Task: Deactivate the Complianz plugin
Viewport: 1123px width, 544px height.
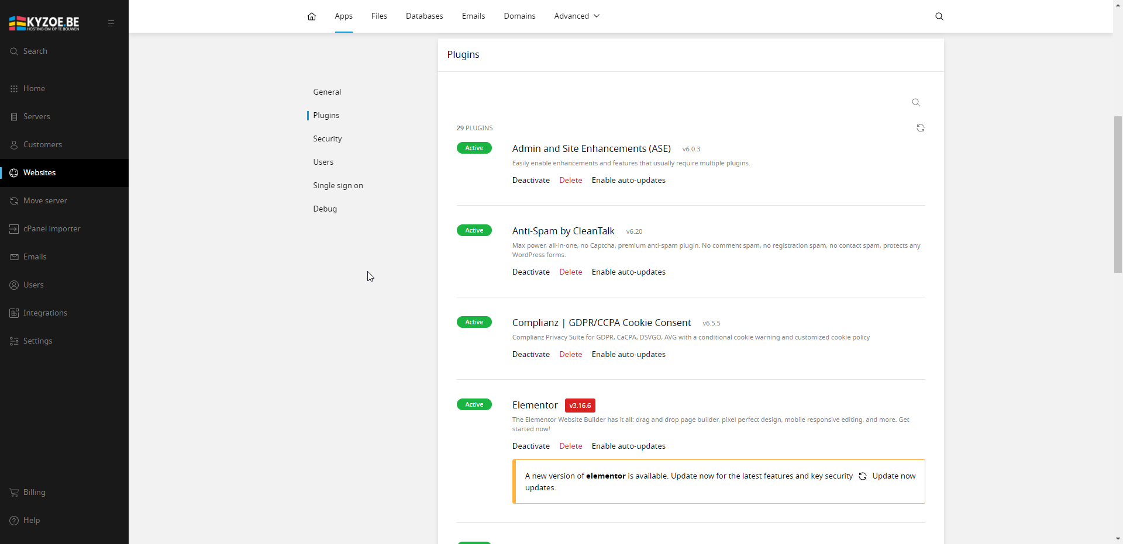Action: coord(531,354)
